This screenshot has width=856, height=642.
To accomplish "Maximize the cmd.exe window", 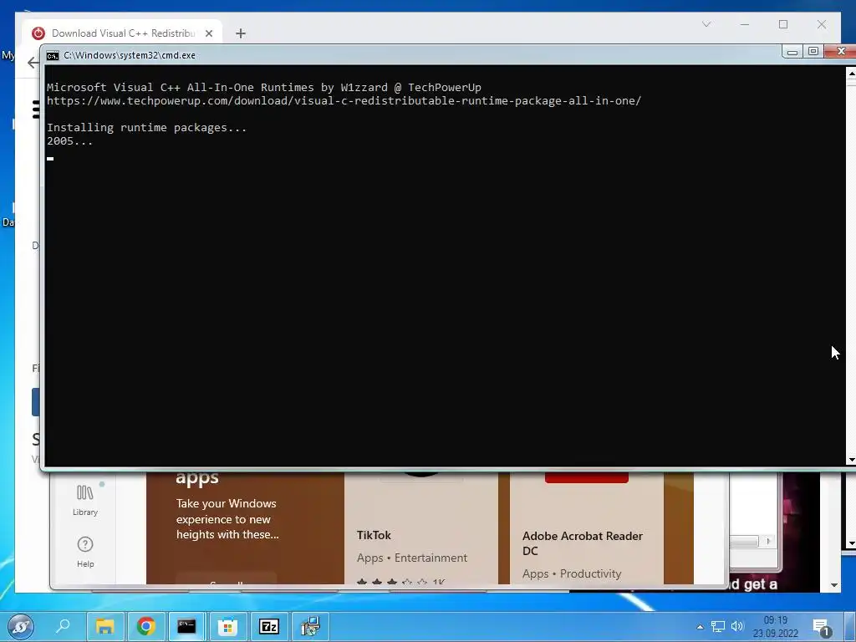I will pyautogui.click(x=813, y=51).
